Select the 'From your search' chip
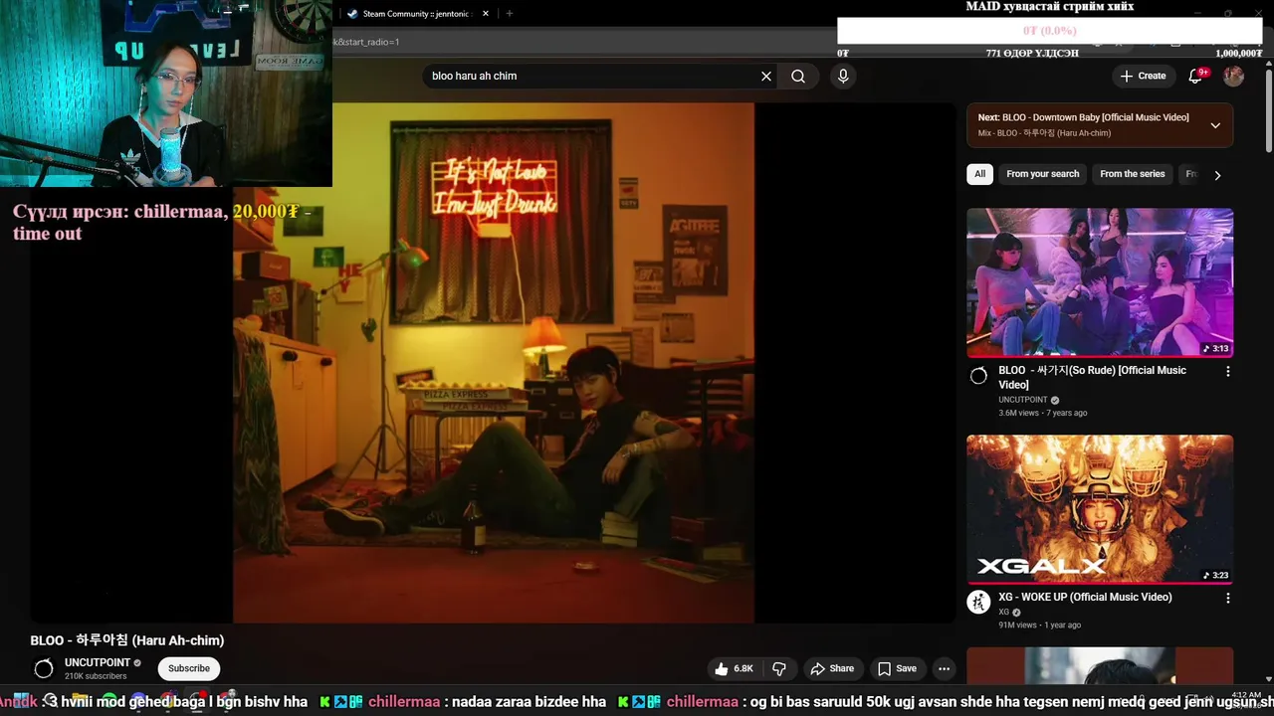1274x716 pixels. (x=1042, y=174)
